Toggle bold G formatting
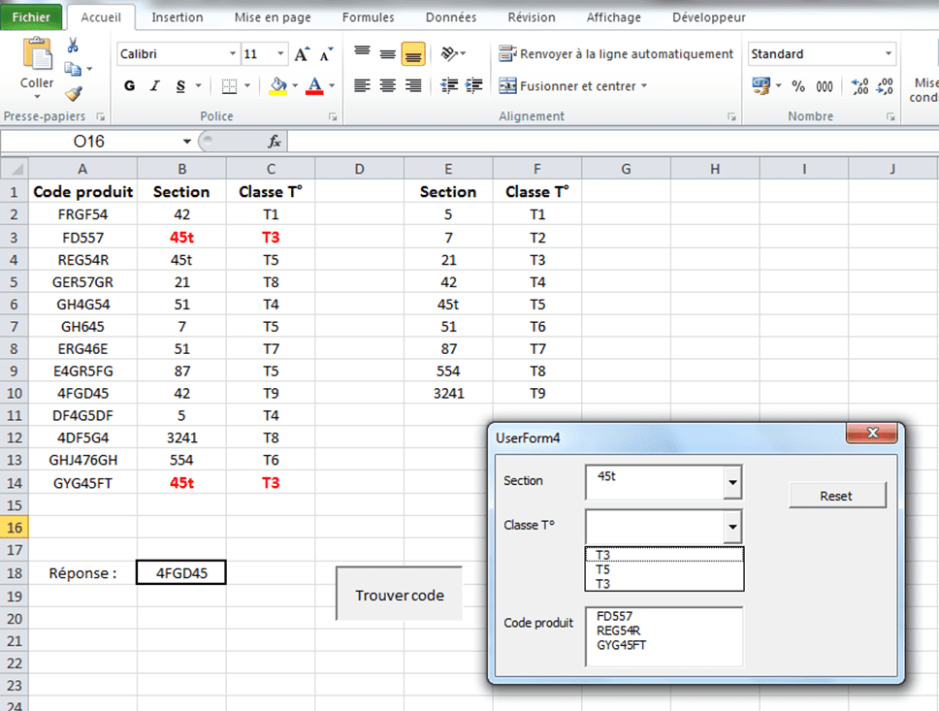The image size is (939, 711). [129, 86]
